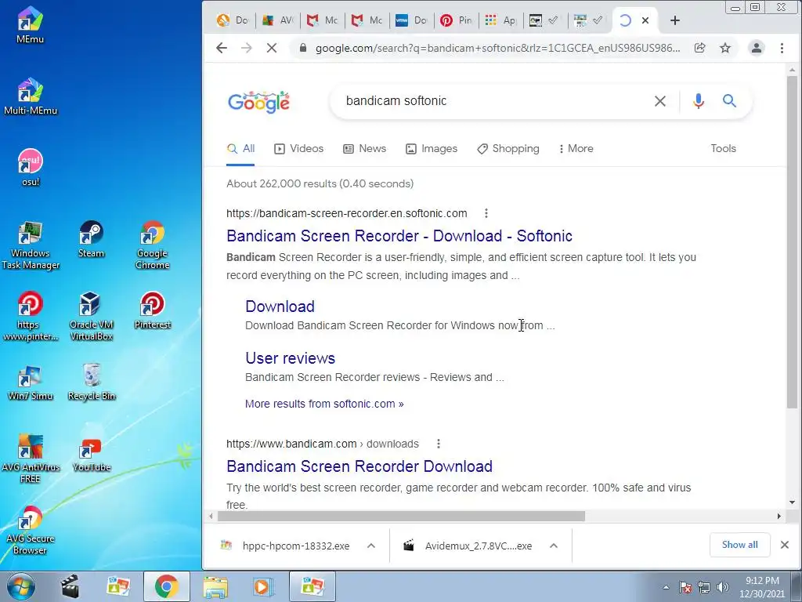Switch to the Apps browser tab
This screenshot has height=602, width=802.
[x=500, y=20]
